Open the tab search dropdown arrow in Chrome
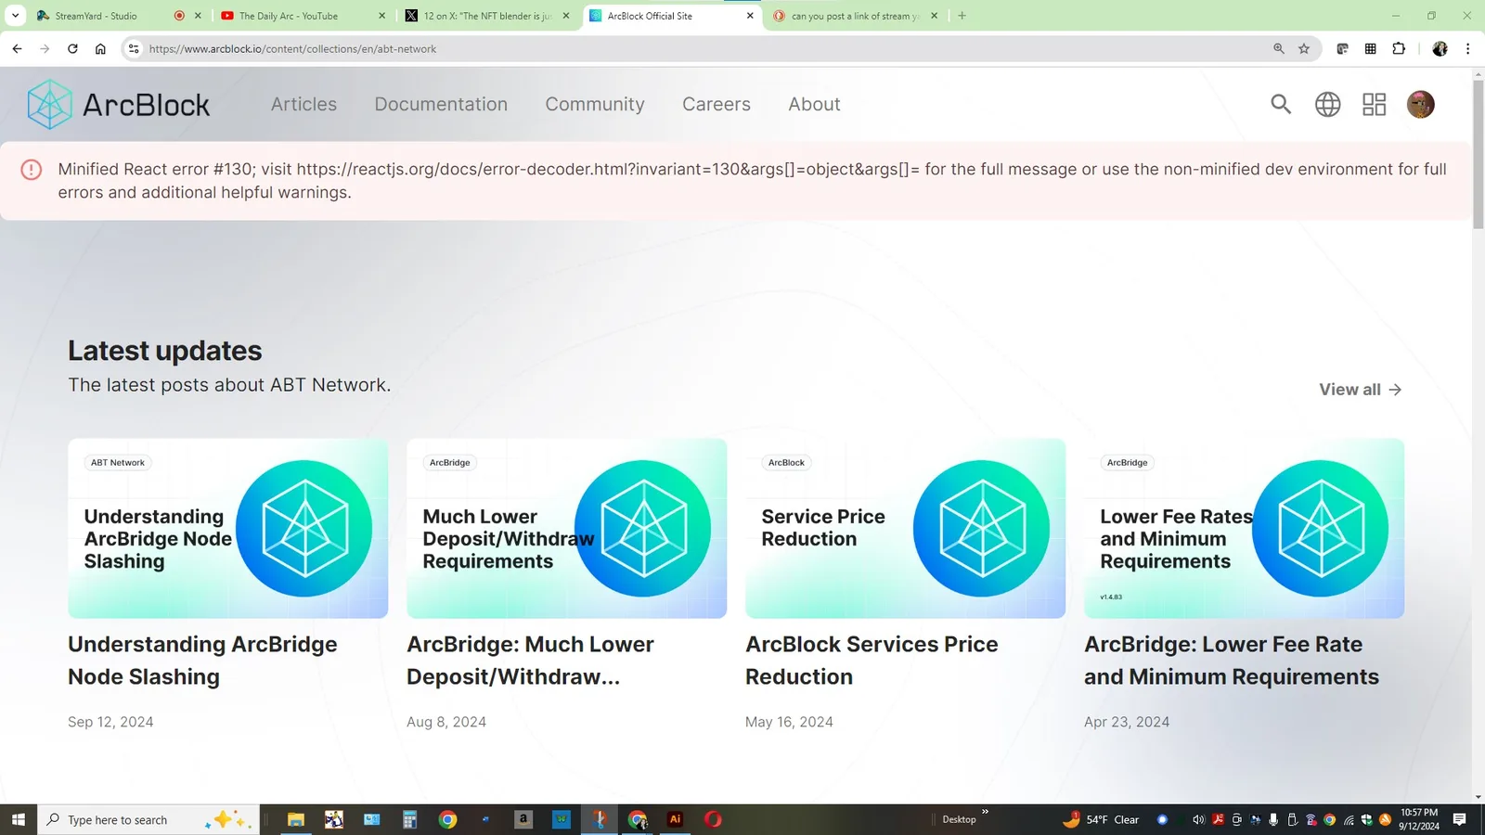1485x835 pixels. [x=15, y=16]
